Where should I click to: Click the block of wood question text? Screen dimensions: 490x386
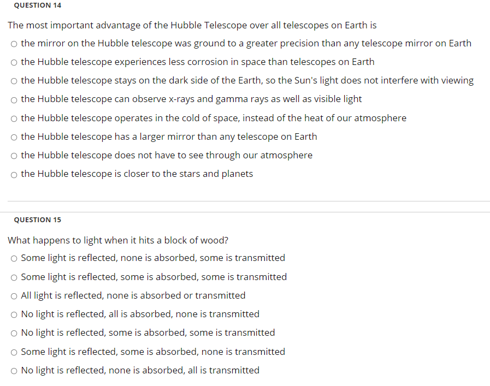(x=118, y=240)
